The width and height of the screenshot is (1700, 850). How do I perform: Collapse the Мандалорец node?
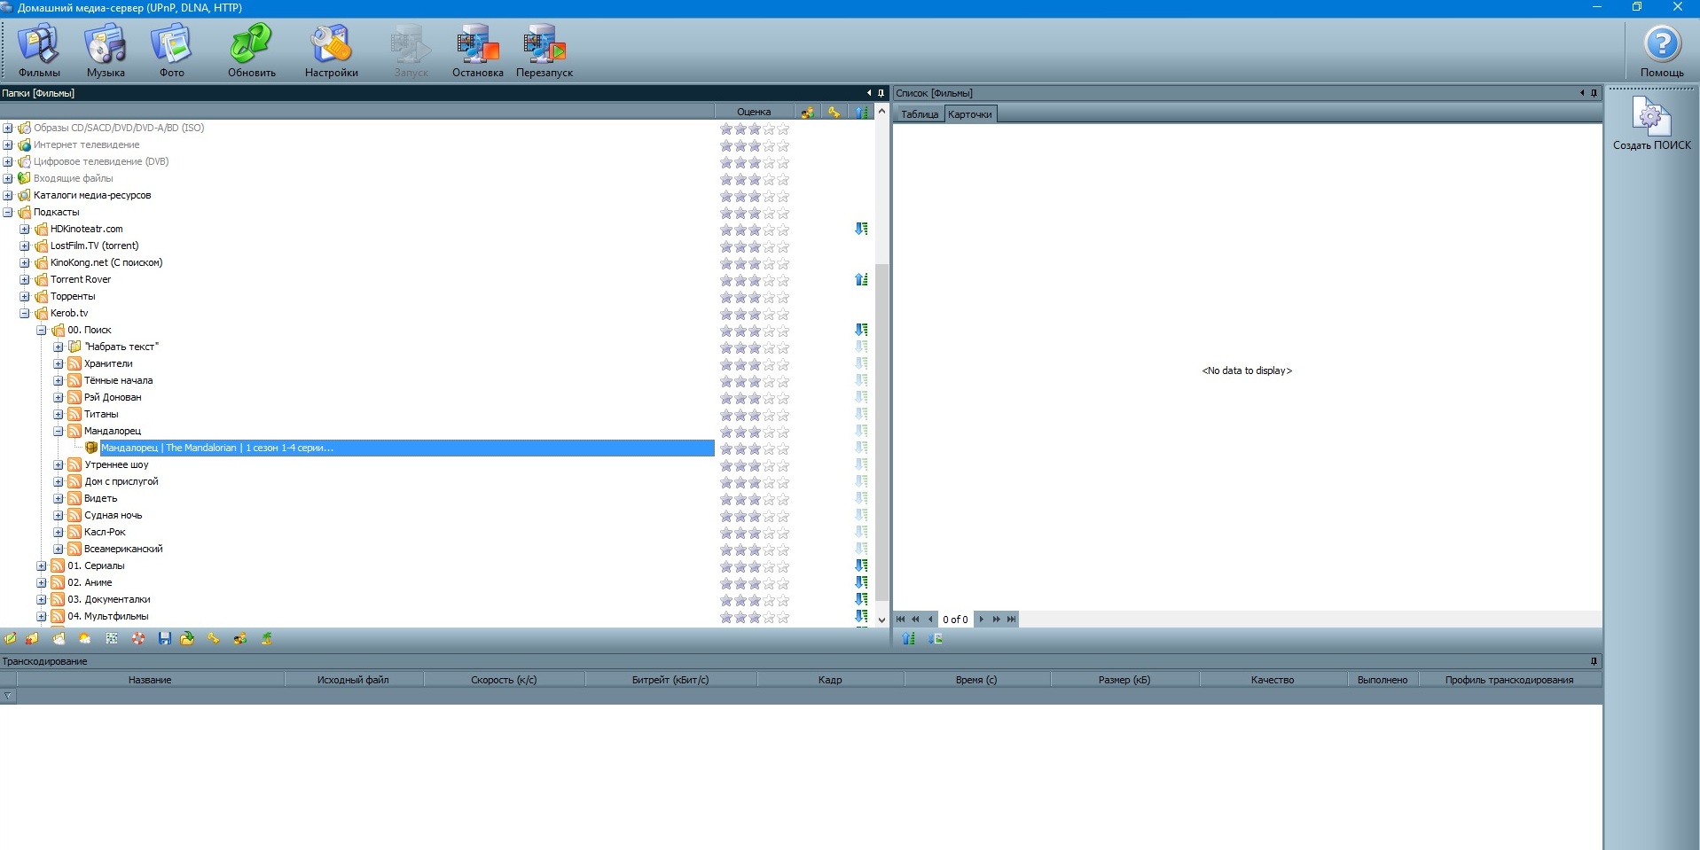59,431
